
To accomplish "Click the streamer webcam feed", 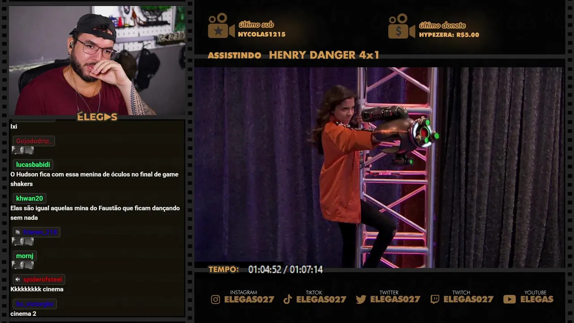I will [97, 60].
